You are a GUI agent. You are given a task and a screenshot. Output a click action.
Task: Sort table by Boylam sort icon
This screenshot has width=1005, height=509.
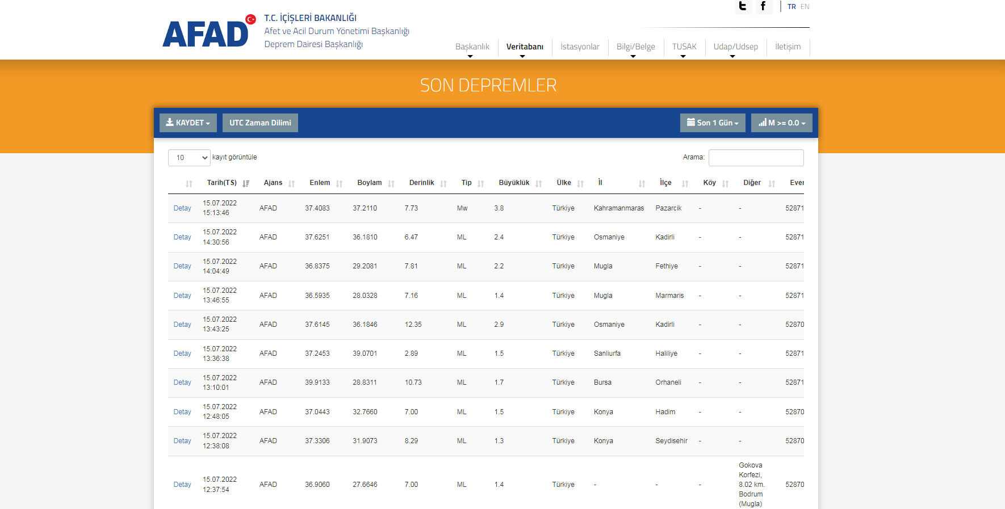pos(391,183)
